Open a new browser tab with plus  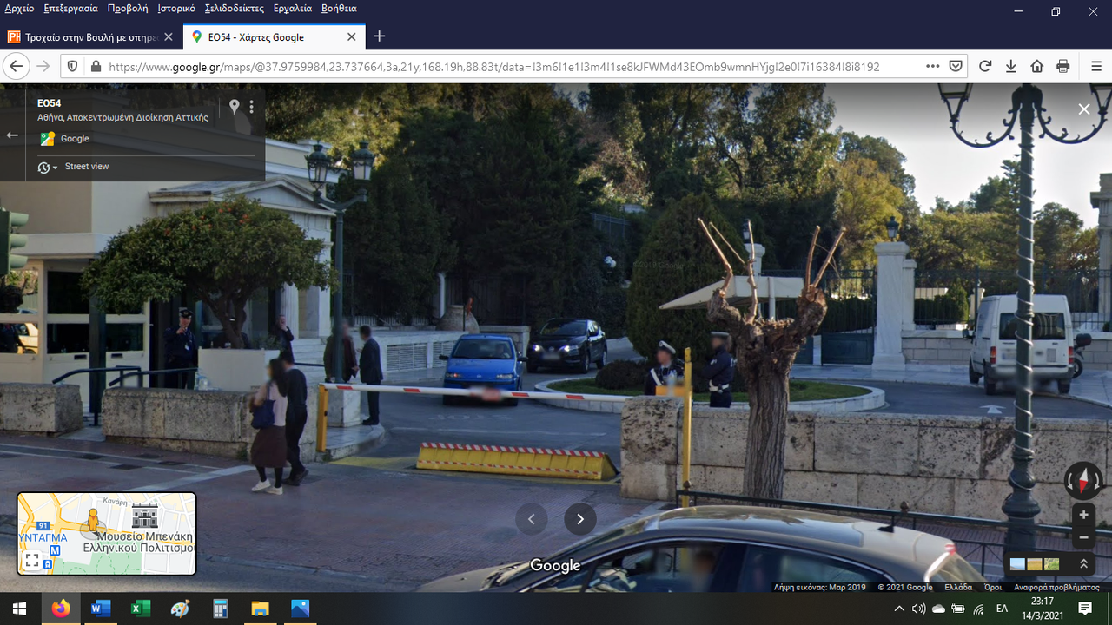coord(379,36)
